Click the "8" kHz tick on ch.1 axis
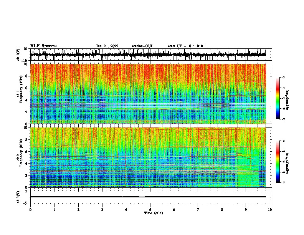 27,76
